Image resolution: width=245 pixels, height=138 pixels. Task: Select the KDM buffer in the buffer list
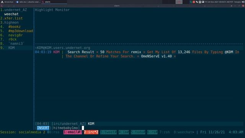11,48
